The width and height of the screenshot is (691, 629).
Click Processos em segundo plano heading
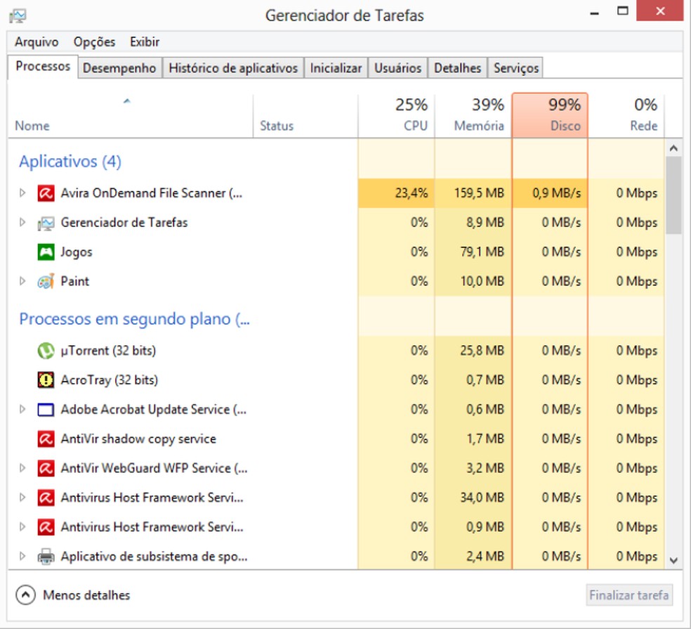click(134, 319)
